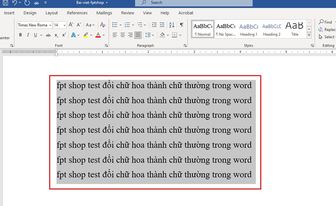
Task: Click the Find button
Action: click(325, 22)
